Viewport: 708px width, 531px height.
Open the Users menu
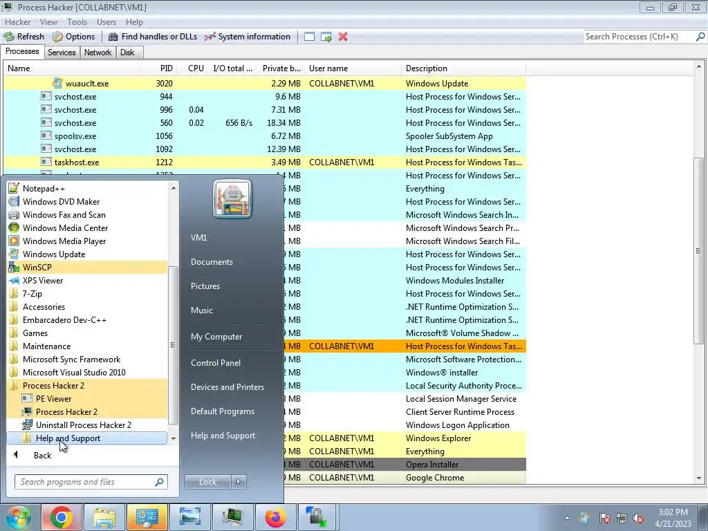(x=106, y=21)
